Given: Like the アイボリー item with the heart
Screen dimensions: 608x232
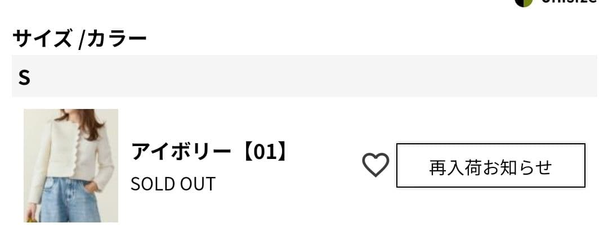Looking at the screenshot, I should coord(375,165).
